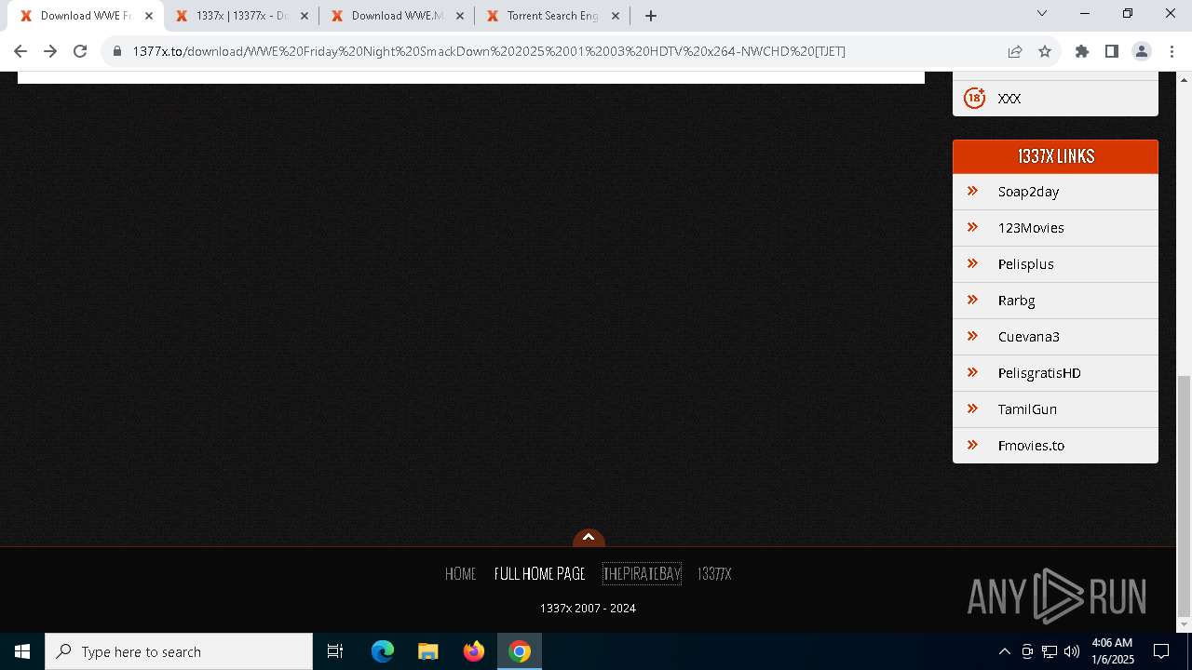Close the Torrent Search Eng tab
The image size is (1192, 670).
pos(616,16)
